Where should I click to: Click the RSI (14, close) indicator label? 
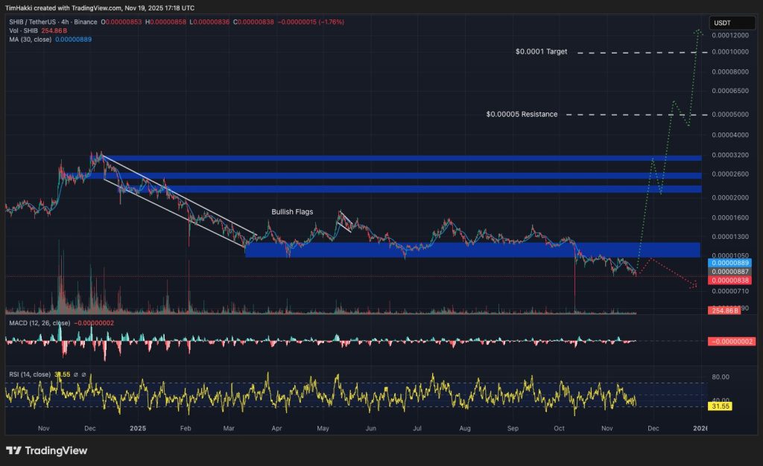pos(28,374)
